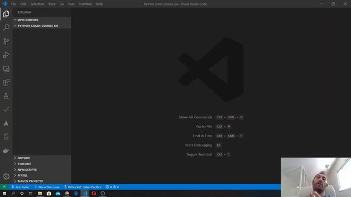Open the Edit menu
Screen dimensions: 351x197
(23, 4)
